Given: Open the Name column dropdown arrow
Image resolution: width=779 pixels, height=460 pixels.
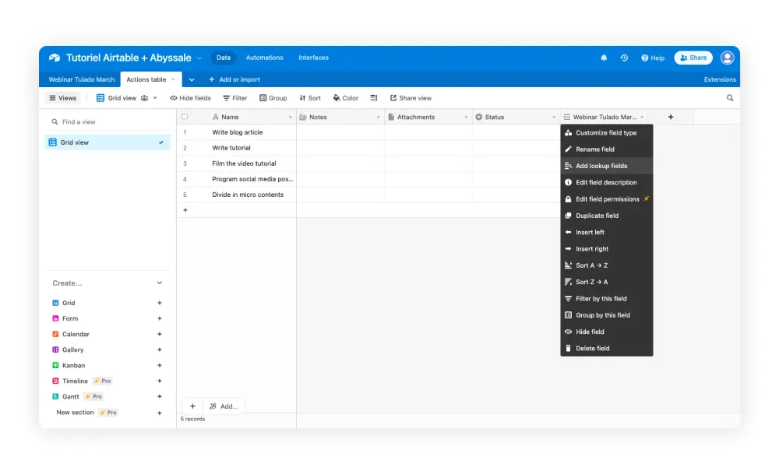Looking at the screenshot, I should (290, 118).
